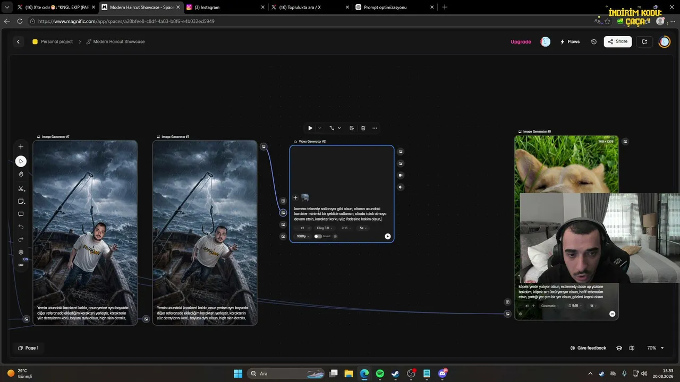Open the user profile avatar menu

[665, 42]
